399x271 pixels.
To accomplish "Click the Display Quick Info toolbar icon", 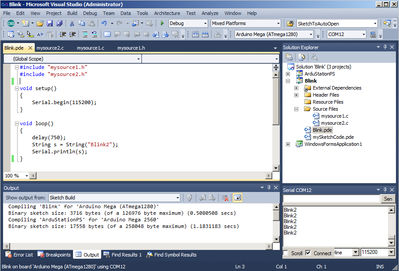I will [x=30, y=34].
